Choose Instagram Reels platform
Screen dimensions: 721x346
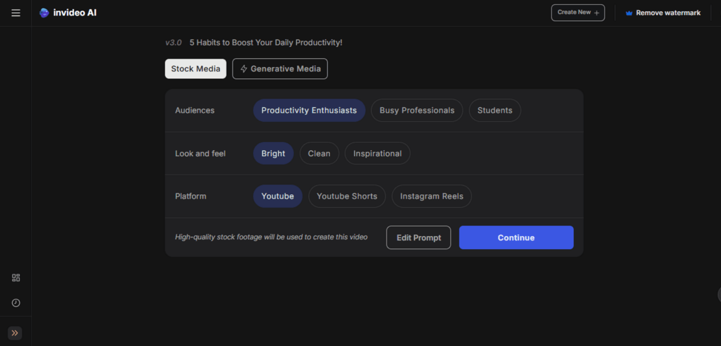click(x=432, y=196)
